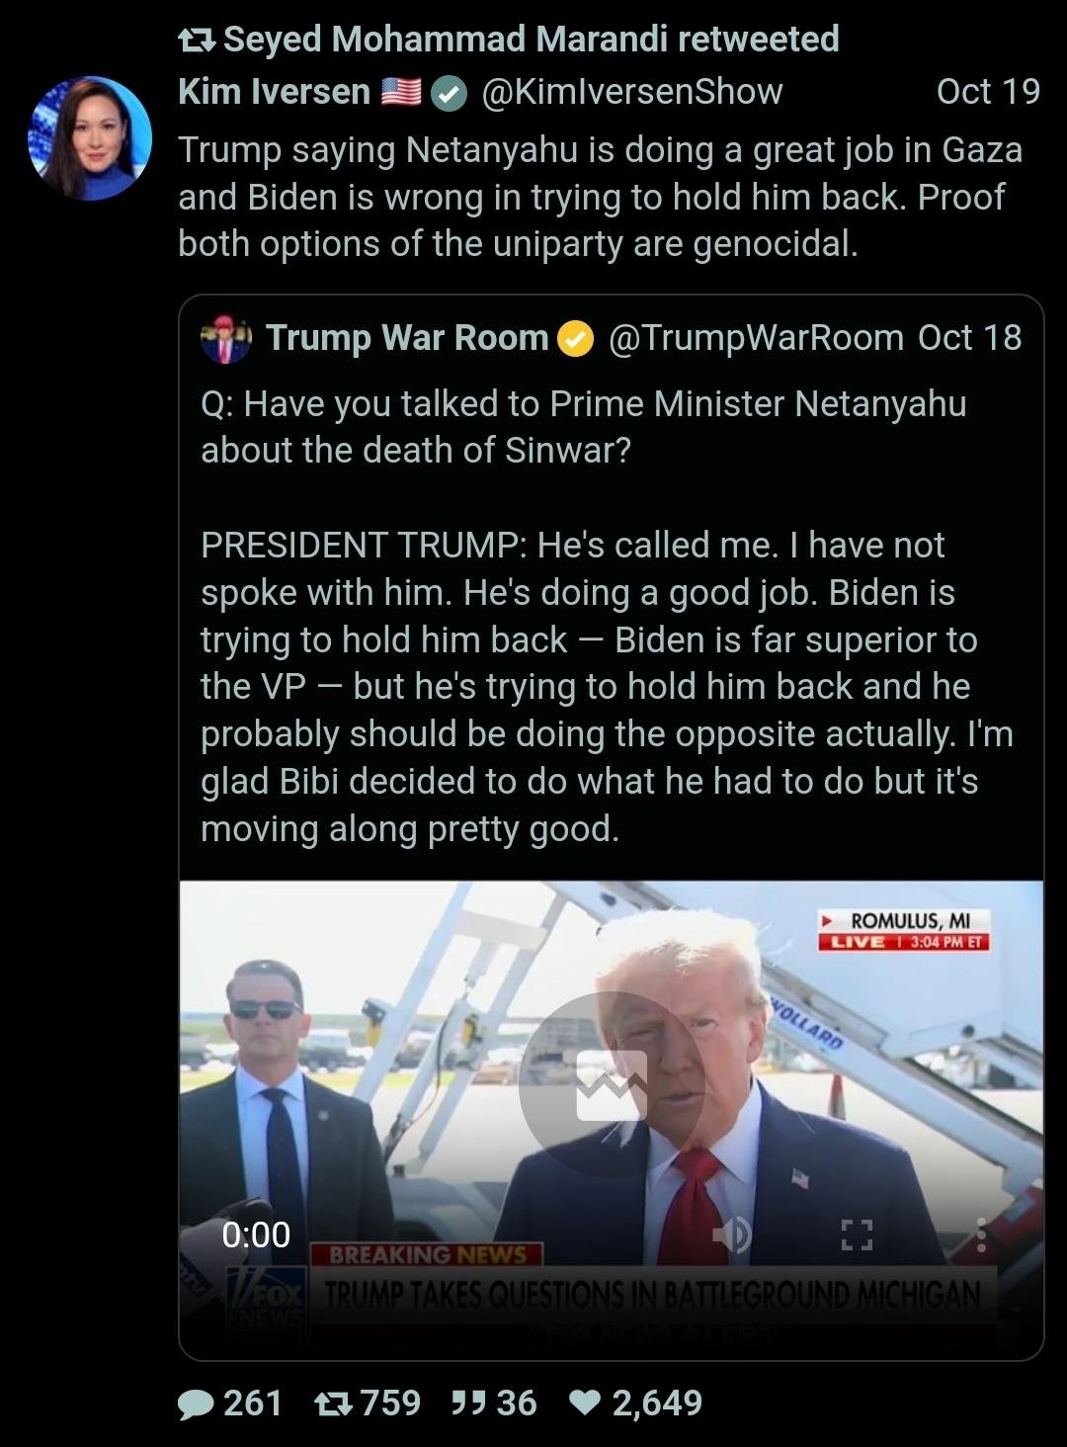The image size is (1067, 1447).
Task: Tap the quote tweets icon
Action: point(466,1403)
